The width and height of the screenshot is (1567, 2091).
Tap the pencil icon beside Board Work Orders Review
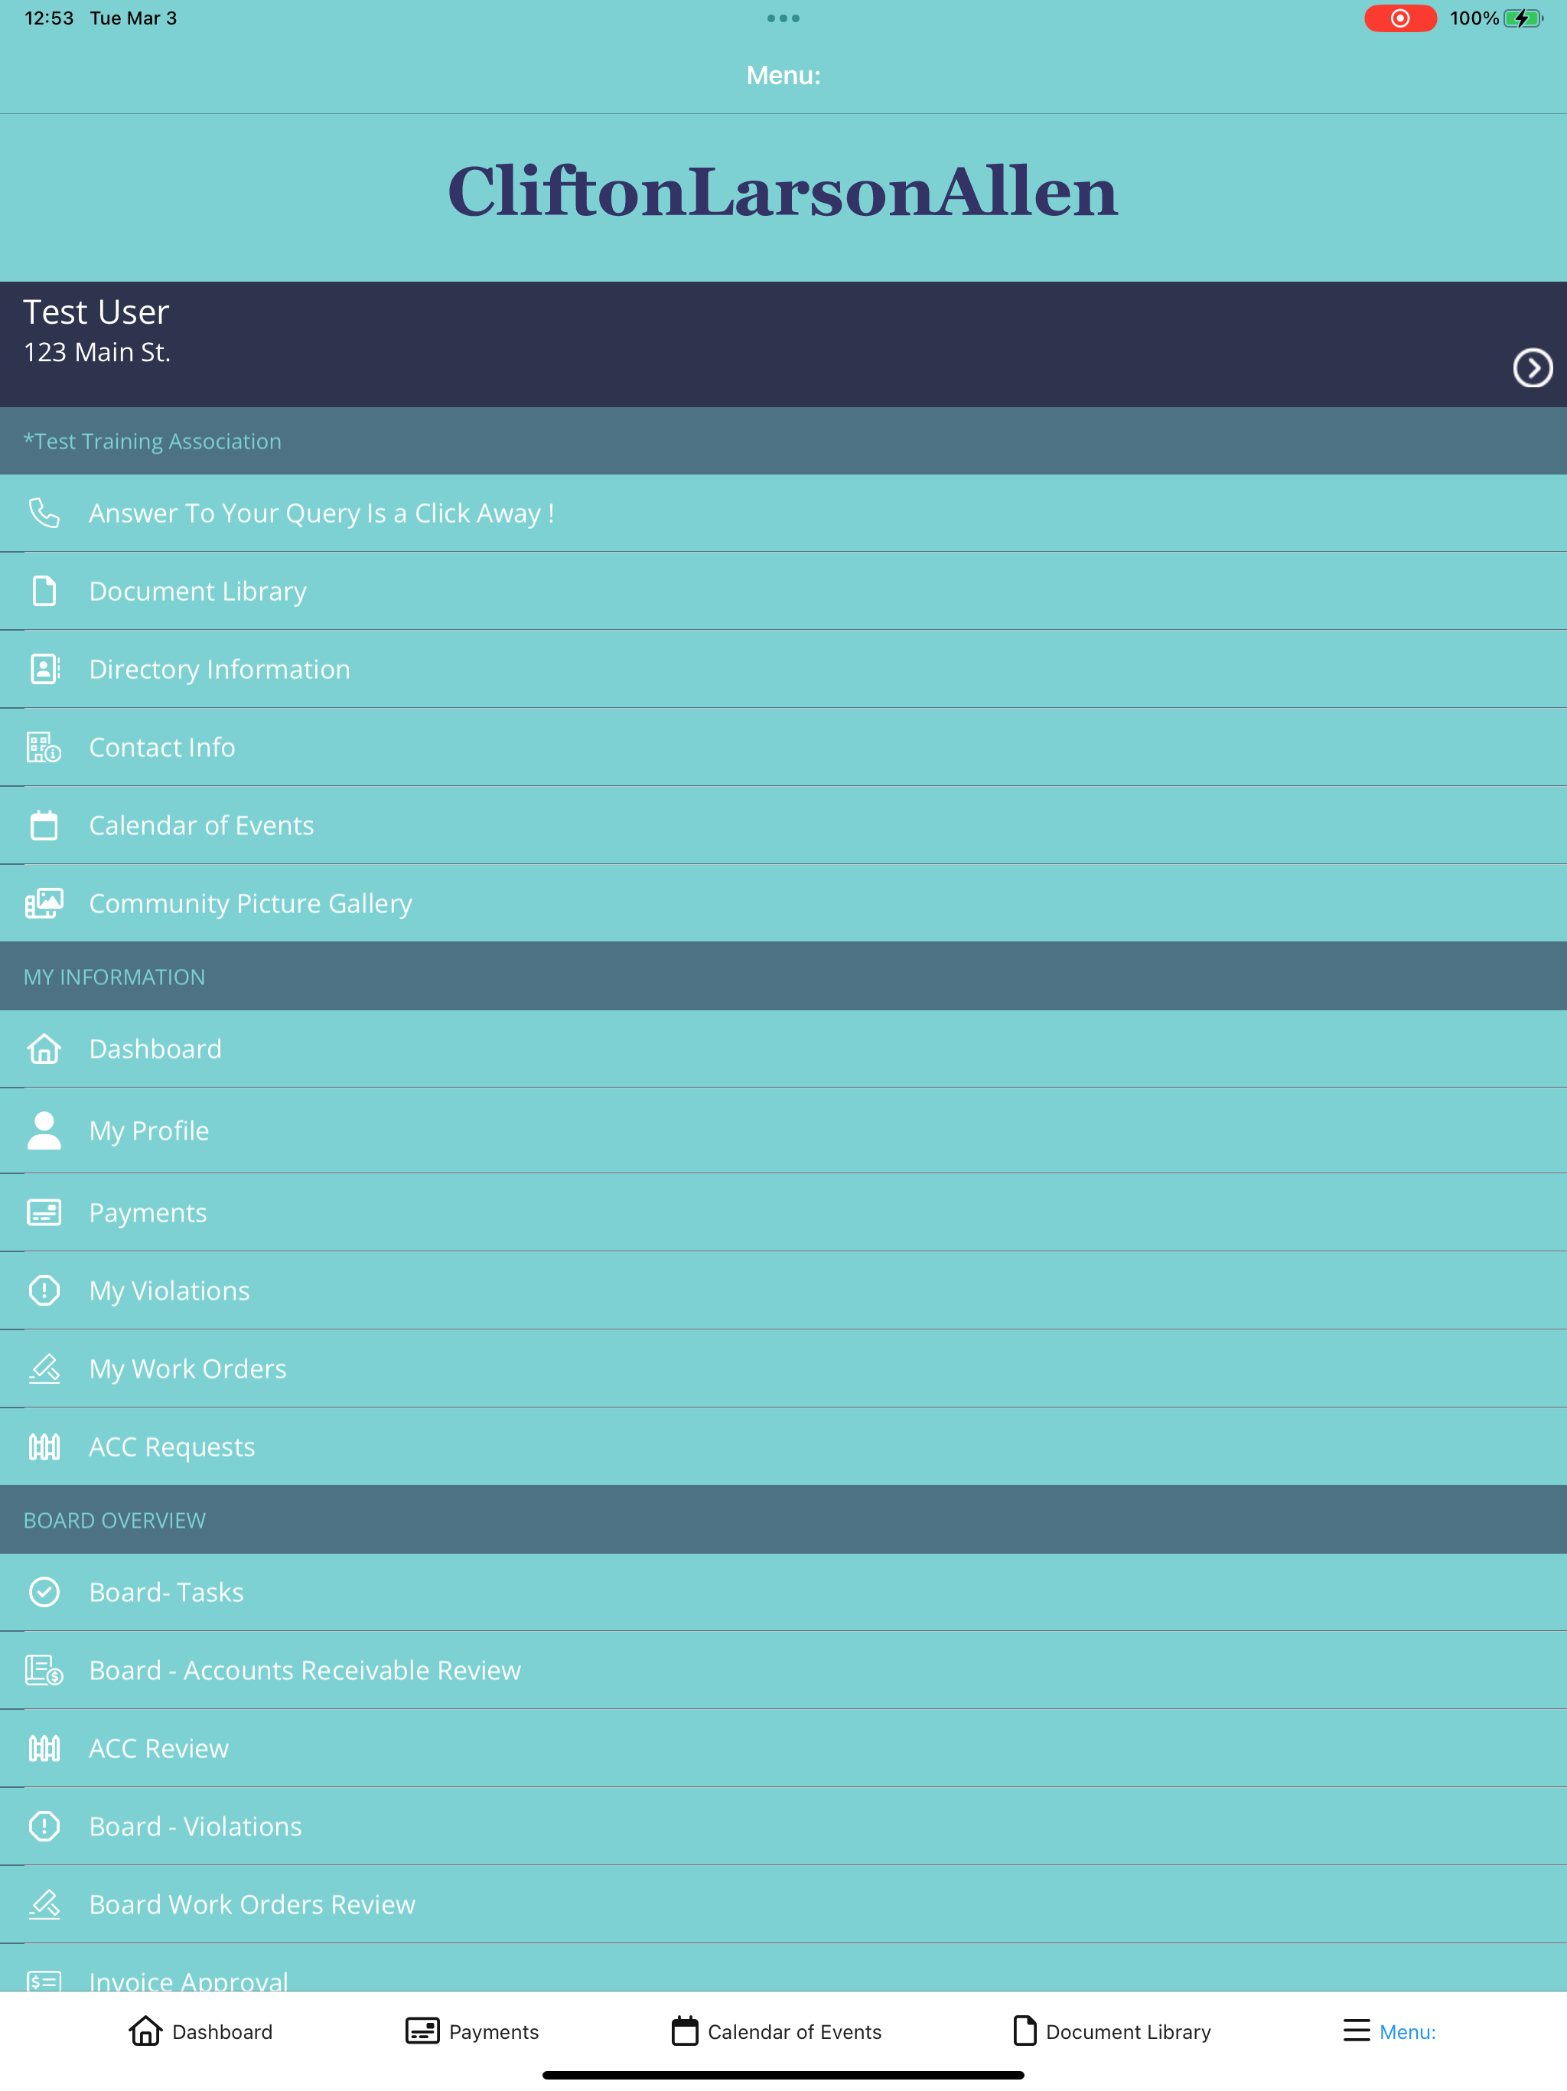coord(44,1903)
